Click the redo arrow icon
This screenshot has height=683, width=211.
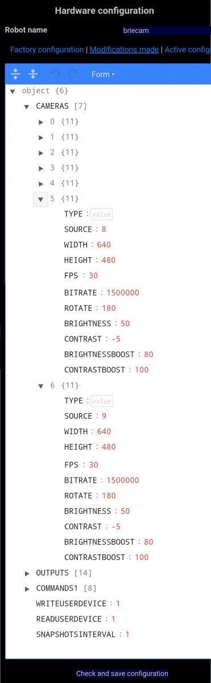point(73,74)
